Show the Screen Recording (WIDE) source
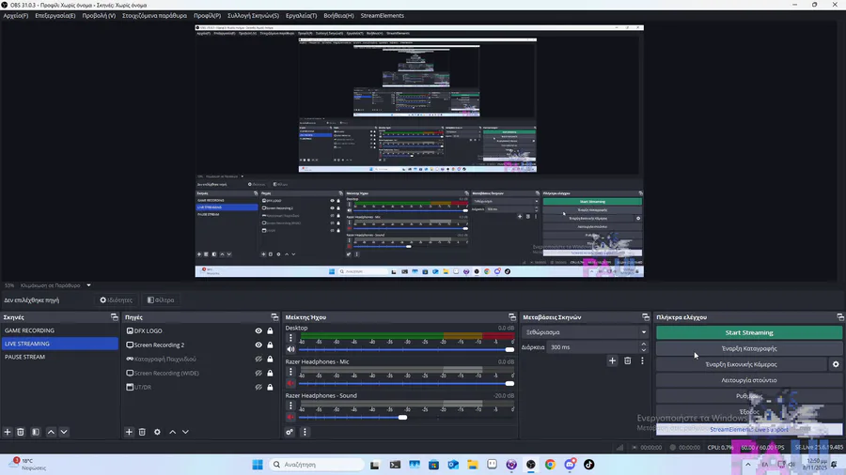Screen dimensions: 846x475 click(x=258, y=374)
